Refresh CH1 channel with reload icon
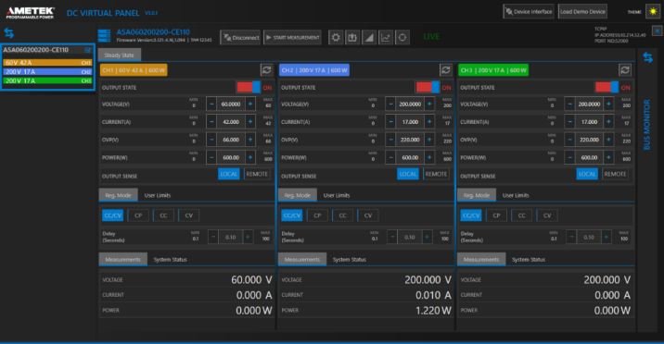 point(266,70)
